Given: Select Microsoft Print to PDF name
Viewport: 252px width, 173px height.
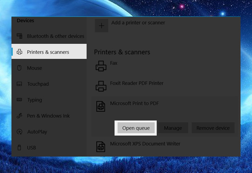Looking at the screenshot, I should [x=134, y=103].
